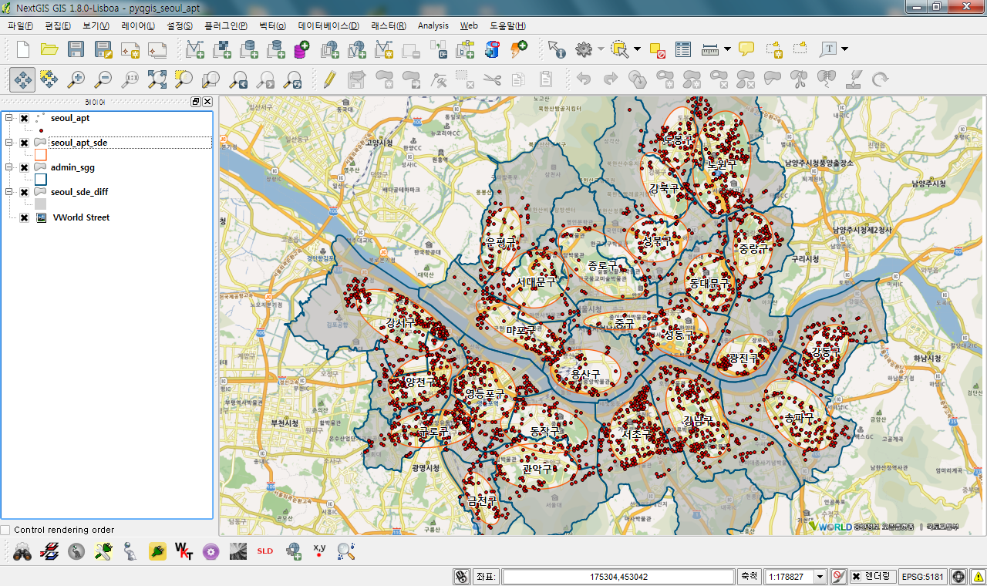
Task: Click the Add Vector Layer icon
Action: click(196, 49)
